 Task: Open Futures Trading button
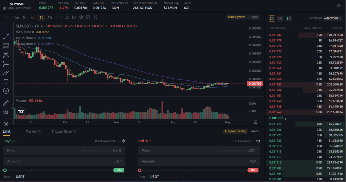pyautogui.click(x=236, y=131)
